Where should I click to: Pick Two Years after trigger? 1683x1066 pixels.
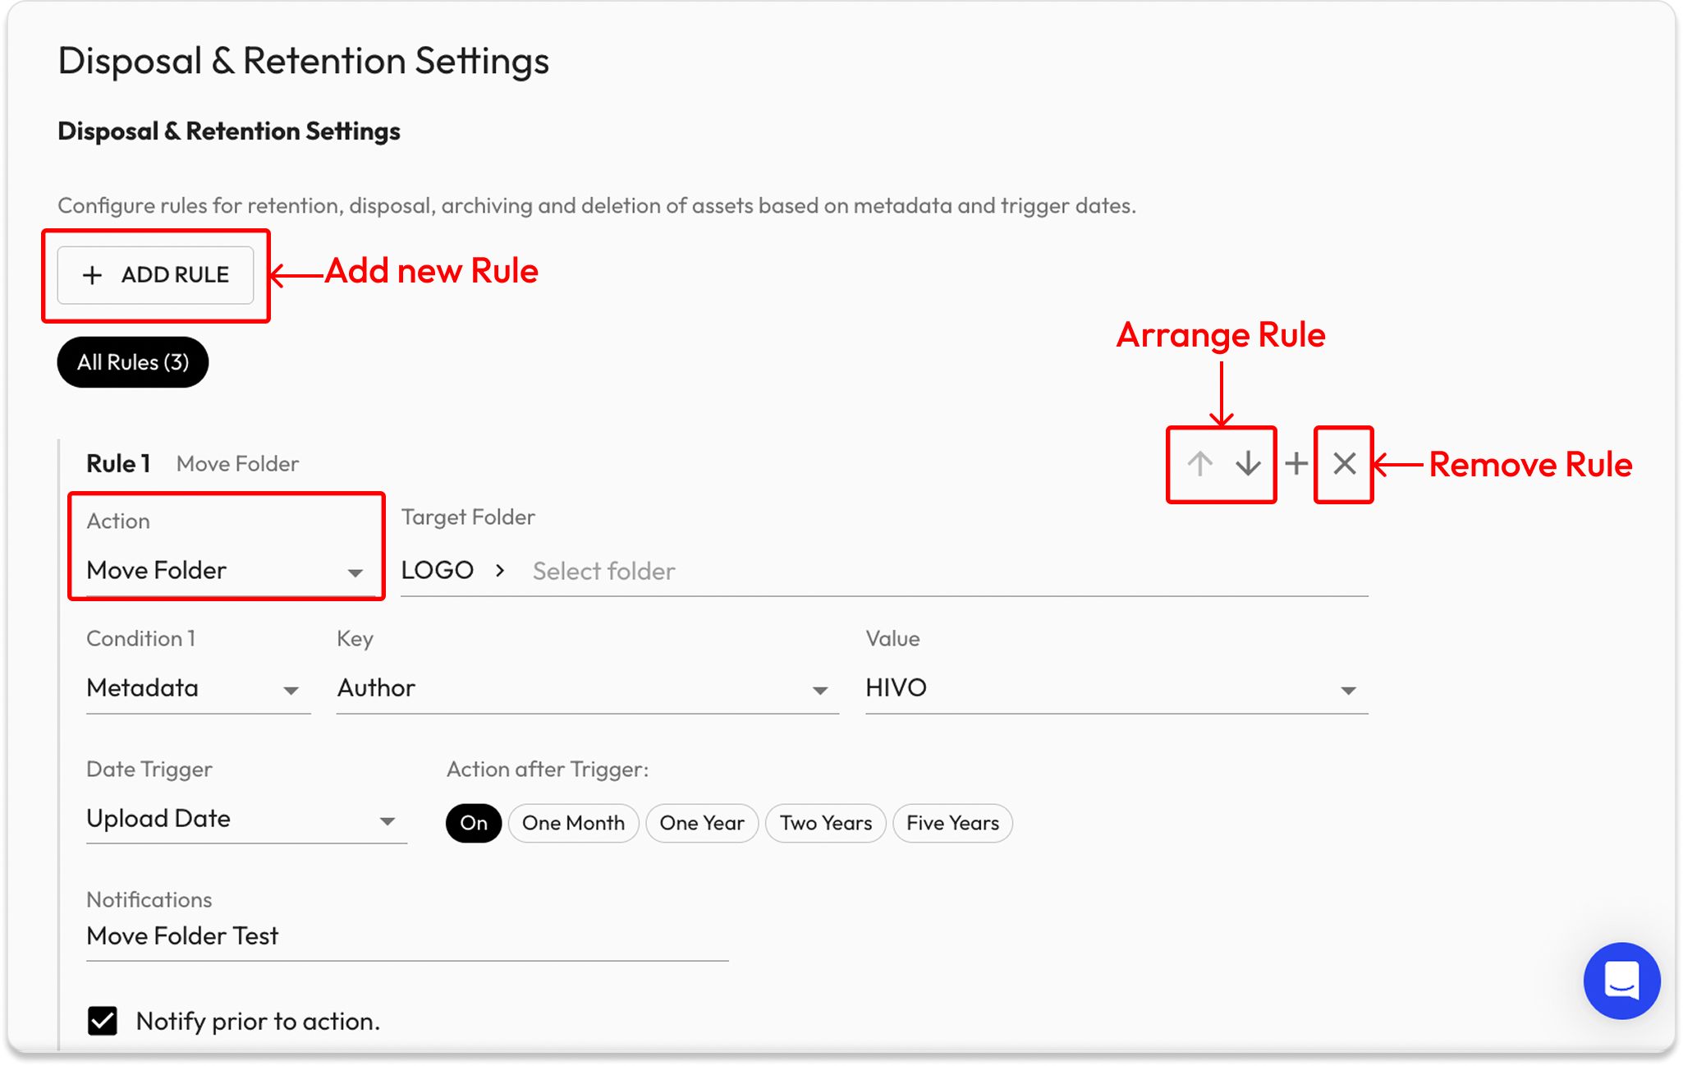[825, 823]
